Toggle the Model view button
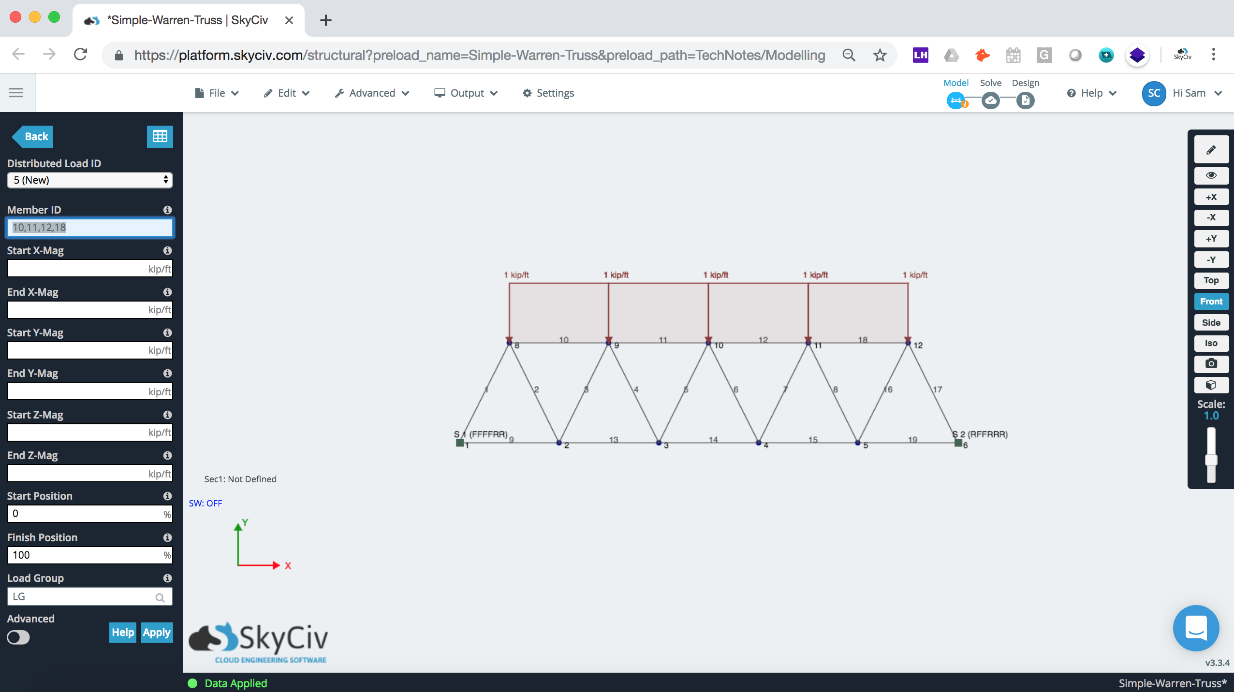 pos(957,100)
